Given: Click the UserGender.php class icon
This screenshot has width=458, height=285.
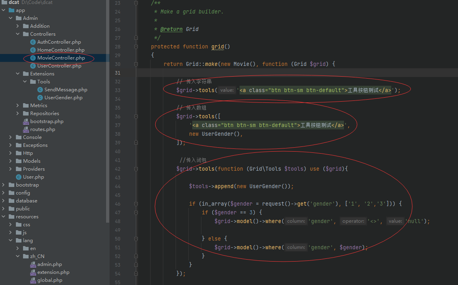Looking at the screenshot, I should coord(40,98).
